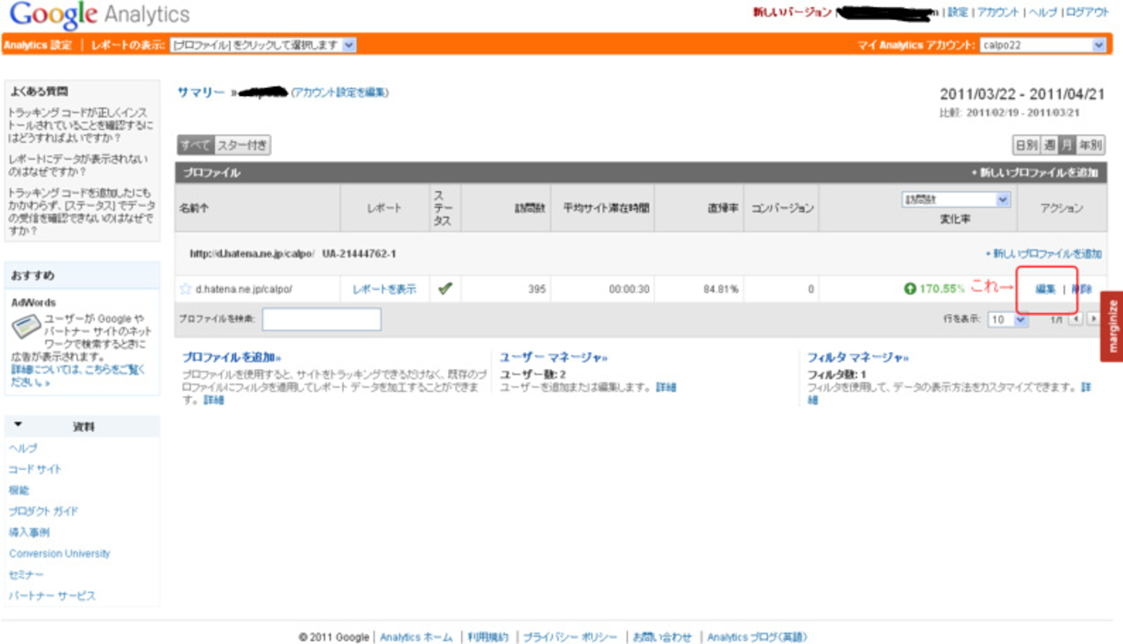The height and width of the screenshot is (644, 1123).
Task: Open ヘルプ in the top-right links
Action: [1043, 13]
